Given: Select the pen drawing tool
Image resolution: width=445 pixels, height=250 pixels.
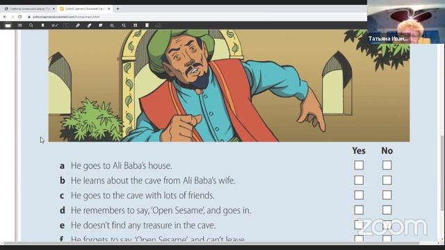Looking at the screenshot, I should (x=78, y=26).
